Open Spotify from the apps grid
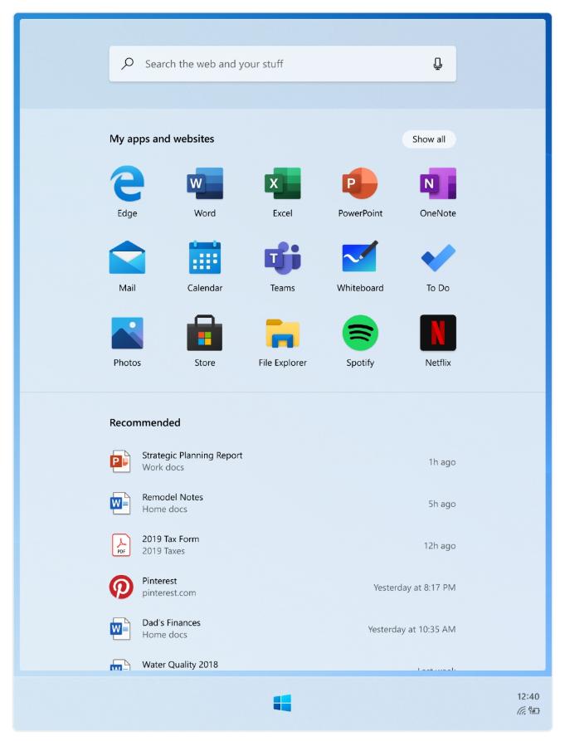 [360, 333]
